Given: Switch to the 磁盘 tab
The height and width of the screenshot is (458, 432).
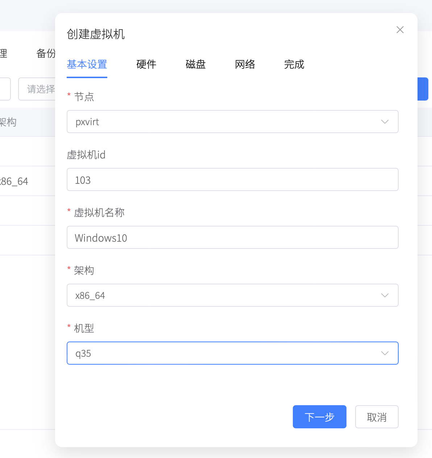Looking at the screenshot, I should point(195,65).
